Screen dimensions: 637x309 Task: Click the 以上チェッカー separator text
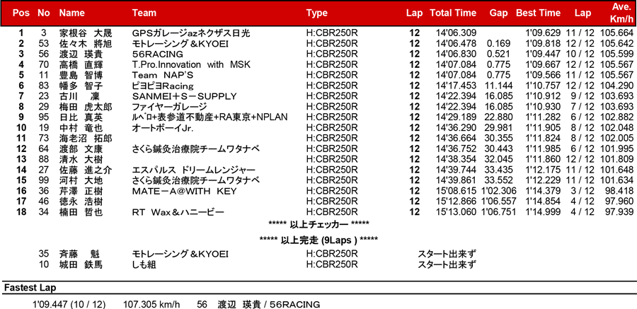[319, 223]
